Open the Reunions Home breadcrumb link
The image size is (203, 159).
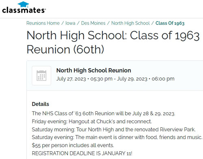click(43, 23)
